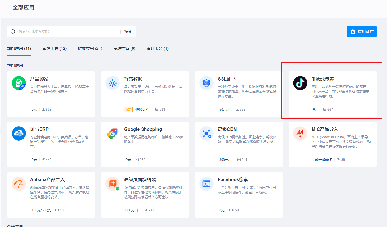Viewport: 387px width, 227px height.
Task: Click the 100元/500条 price on MIC产品导入
Action: 323,160
